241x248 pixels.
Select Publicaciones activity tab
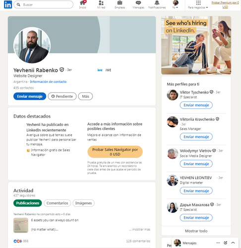pos(28,203)
